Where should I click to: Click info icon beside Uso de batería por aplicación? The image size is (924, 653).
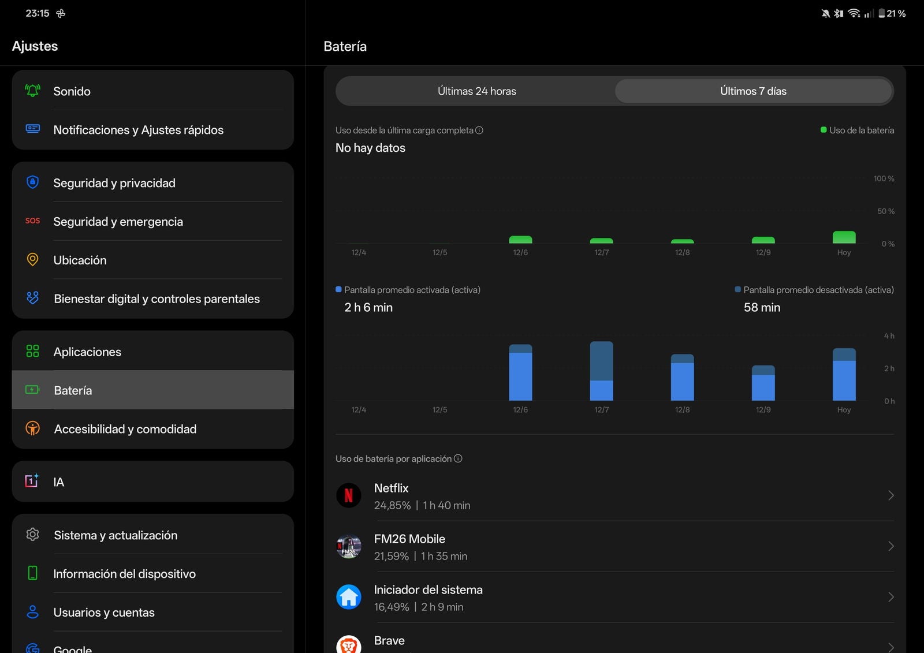(x=458, y=458)
